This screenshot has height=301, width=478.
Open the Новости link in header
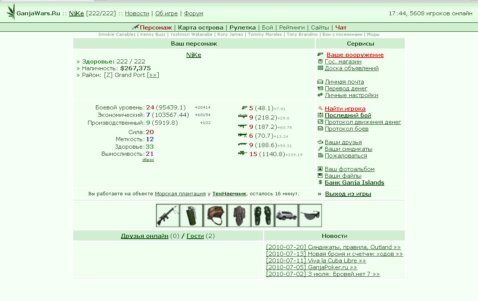pyautogui.click(x=137, y=13)
